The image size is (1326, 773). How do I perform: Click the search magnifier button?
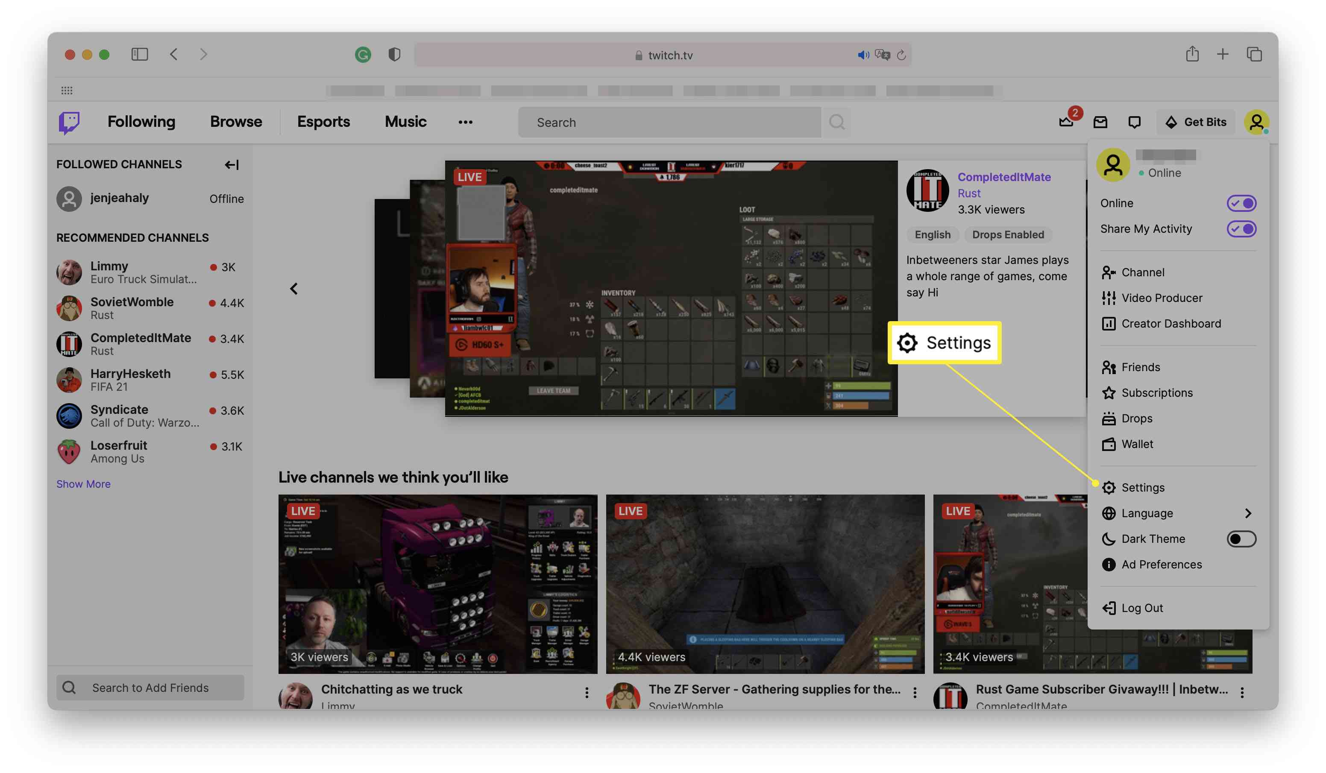[836, 122]
